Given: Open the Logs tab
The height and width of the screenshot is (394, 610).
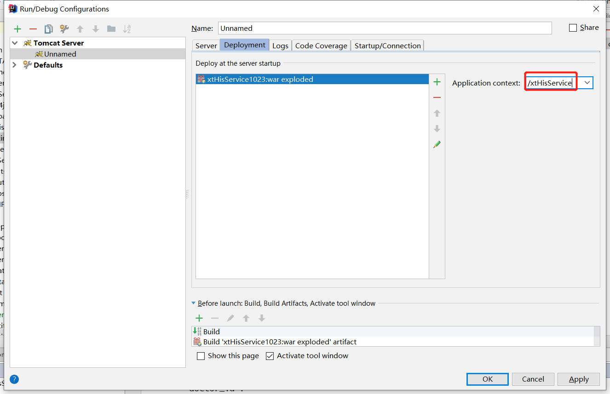Looking at the screenshot, I should (280, 46).
